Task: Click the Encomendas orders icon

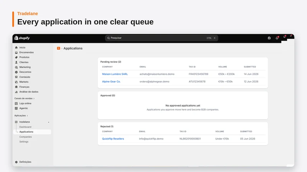Action: pyautogui.click(x=16, y=52)
